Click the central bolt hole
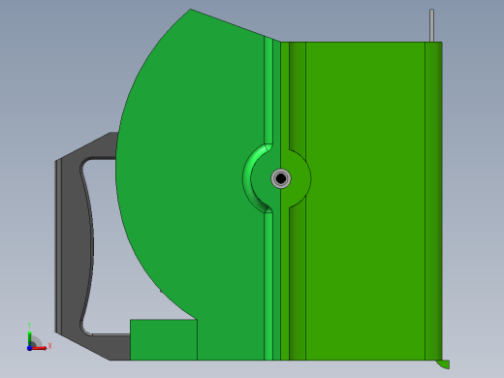 coord(281,178)
